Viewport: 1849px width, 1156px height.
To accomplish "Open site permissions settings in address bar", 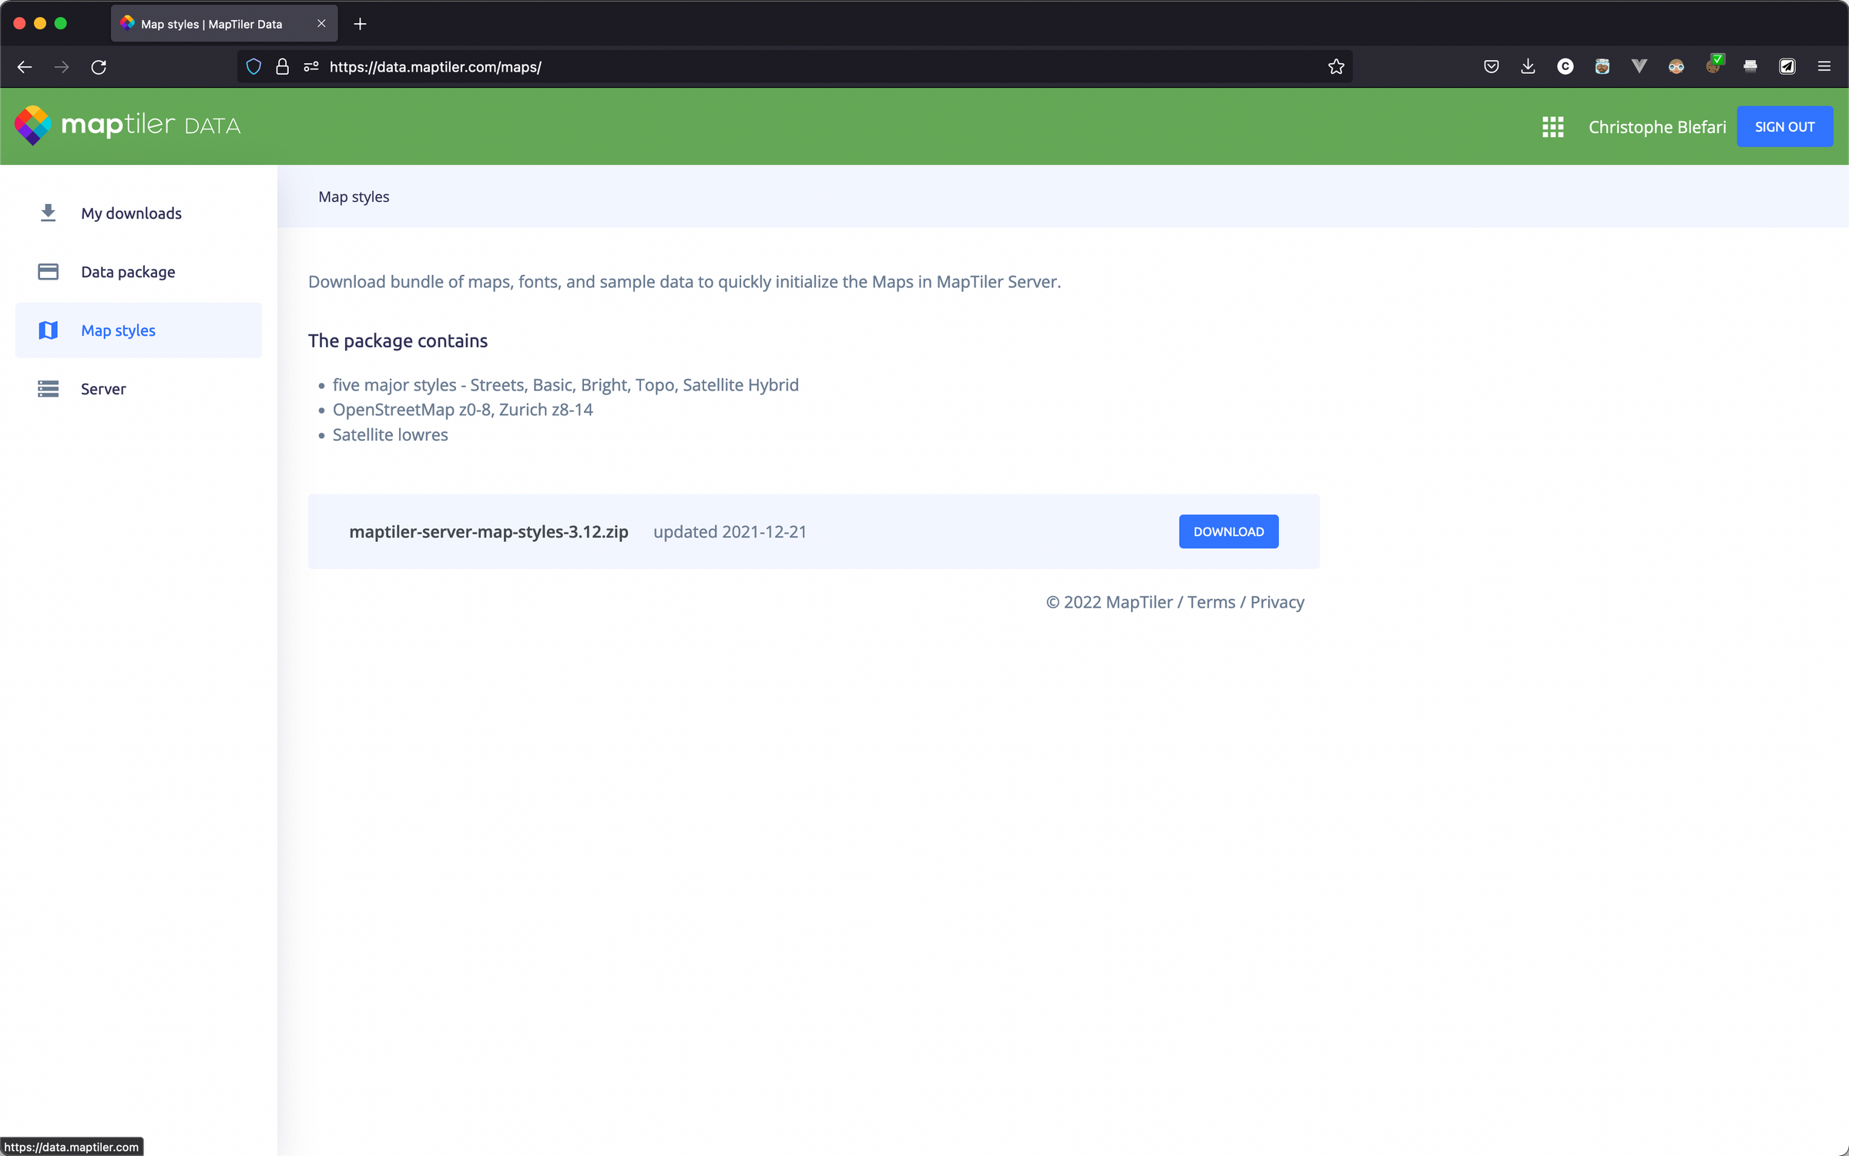I will [310, 67].
